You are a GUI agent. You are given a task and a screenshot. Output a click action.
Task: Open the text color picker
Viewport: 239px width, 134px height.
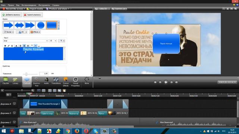click(x=16, y=46)
